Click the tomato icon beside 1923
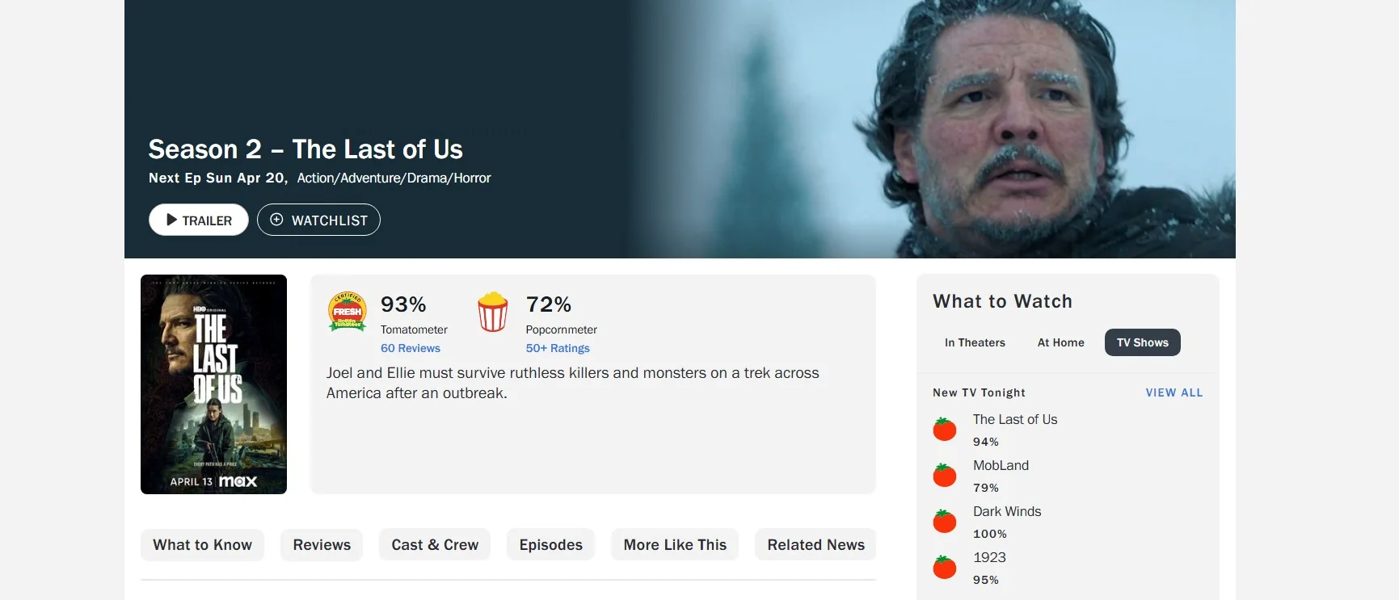Viewport: 1399px width, 600px height. (945, 567)
